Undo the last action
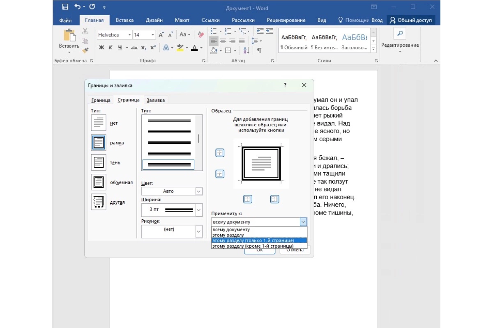Image resolution: width=493 pixels, height=328 pixels. coord(78,7)
